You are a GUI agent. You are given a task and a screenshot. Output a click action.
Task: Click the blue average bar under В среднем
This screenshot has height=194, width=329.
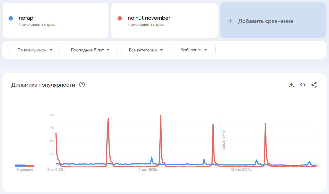coord(20,166)
